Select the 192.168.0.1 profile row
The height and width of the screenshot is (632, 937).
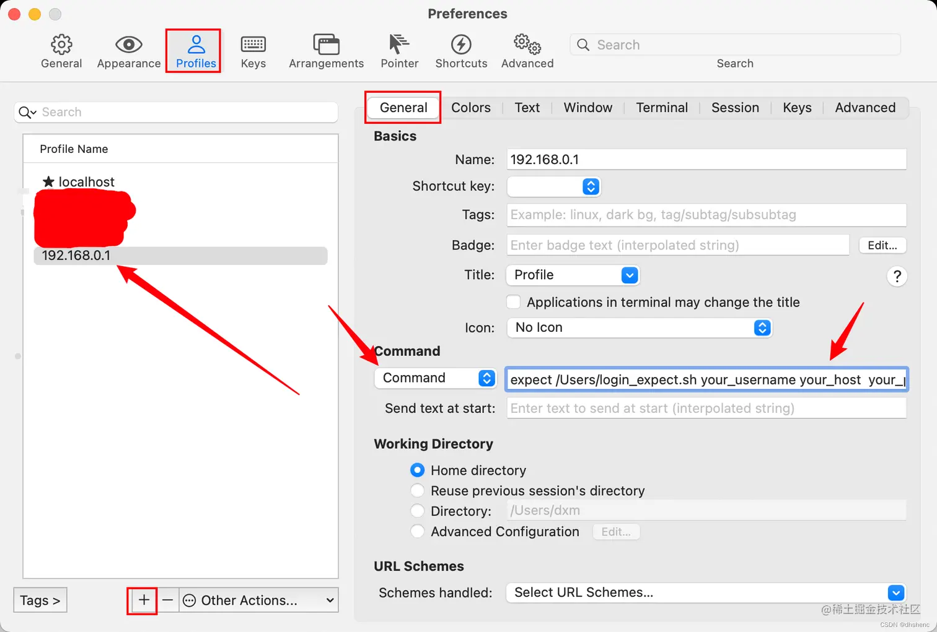click(180, 256)
